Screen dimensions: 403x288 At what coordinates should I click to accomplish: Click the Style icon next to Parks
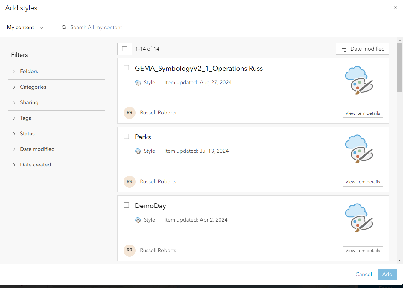click(138, 151)
